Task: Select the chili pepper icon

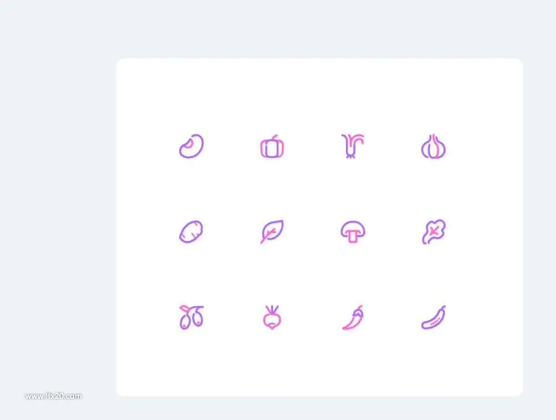Action: pyautogui.click(x=353, y=317)
